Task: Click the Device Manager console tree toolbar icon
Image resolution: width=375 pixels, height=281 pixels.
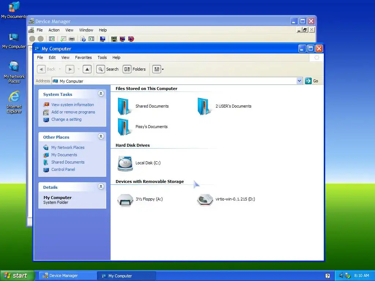Action: (52, 39)
